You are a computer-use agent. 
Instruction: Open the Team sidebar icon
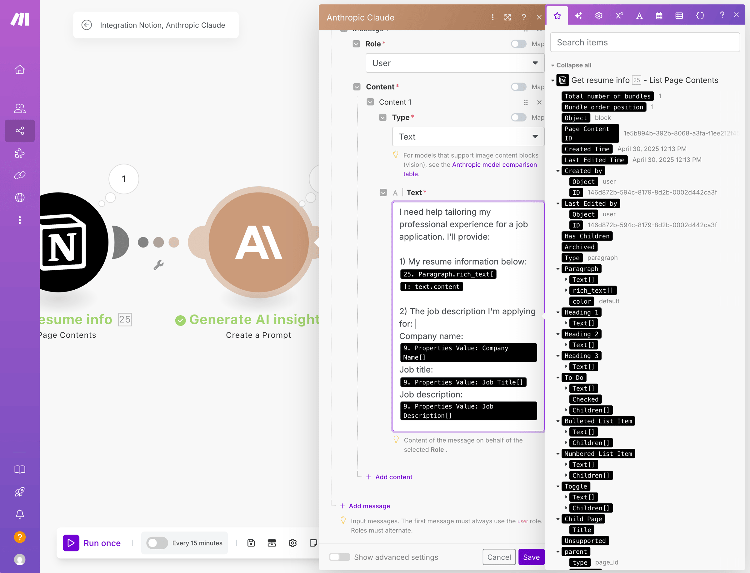tap(20, 109)
